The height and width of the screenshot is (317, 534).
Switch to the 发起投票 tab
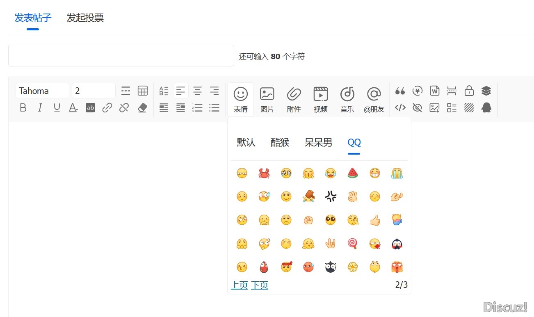pyautogui.click(x=85, y=18)
